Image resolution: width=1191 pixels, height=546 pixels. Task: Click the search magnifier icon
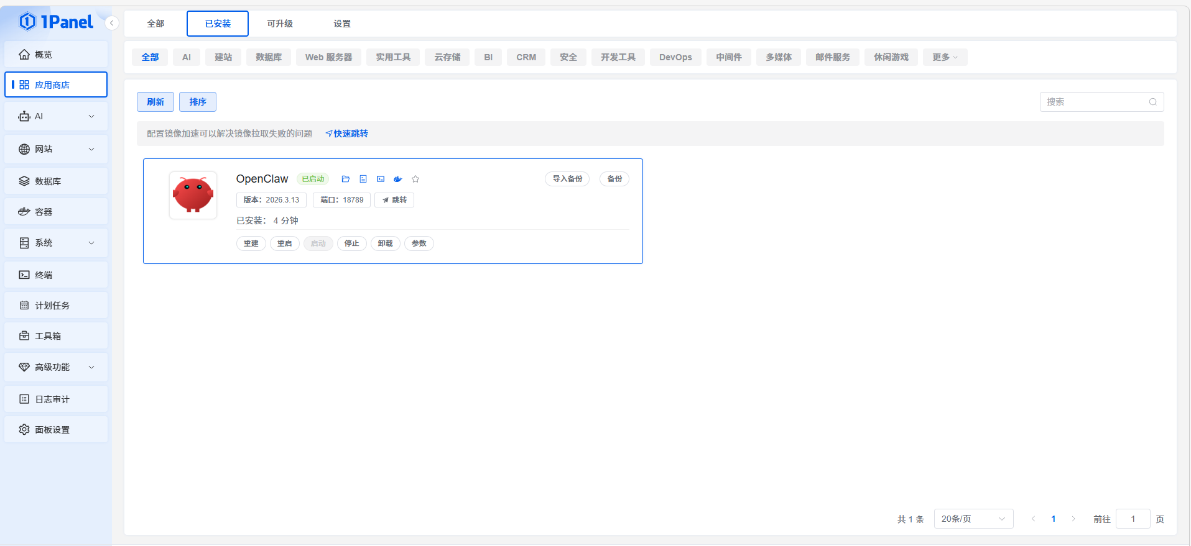1152,102
